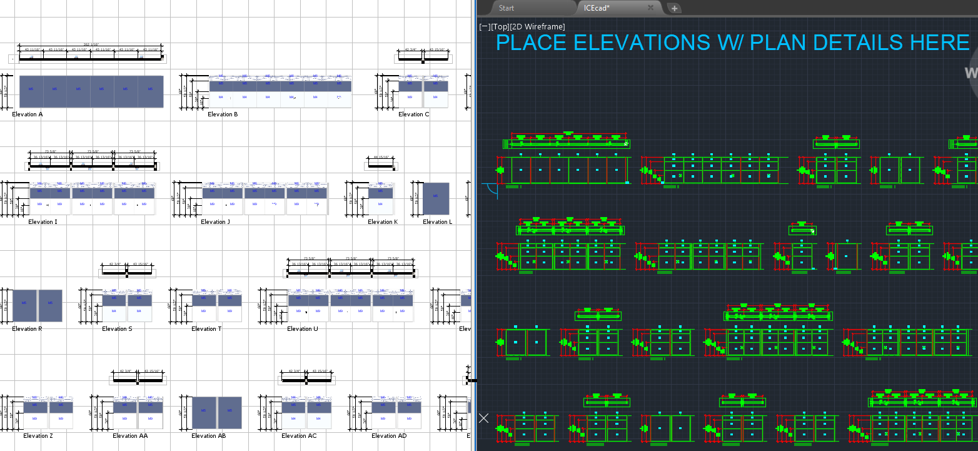Click the Elevation AC label
Viewport: 978px width, 451px height.
299,436
